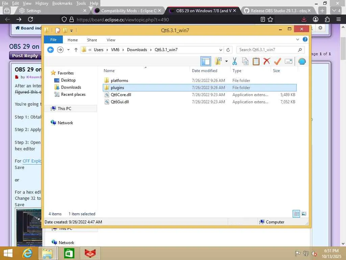The width and height of the screenshot is (346, 260).
Task: Expand the arrow after VM6 breadcrumb
Action: point(123,50)
